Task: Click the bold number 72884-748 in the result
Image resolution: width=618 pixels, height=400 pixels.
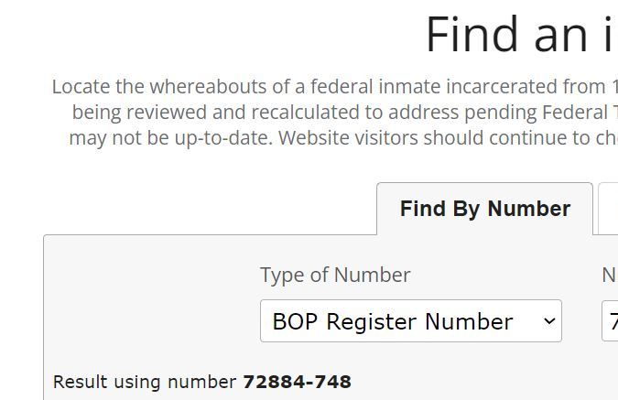Action: pos(297,382)
